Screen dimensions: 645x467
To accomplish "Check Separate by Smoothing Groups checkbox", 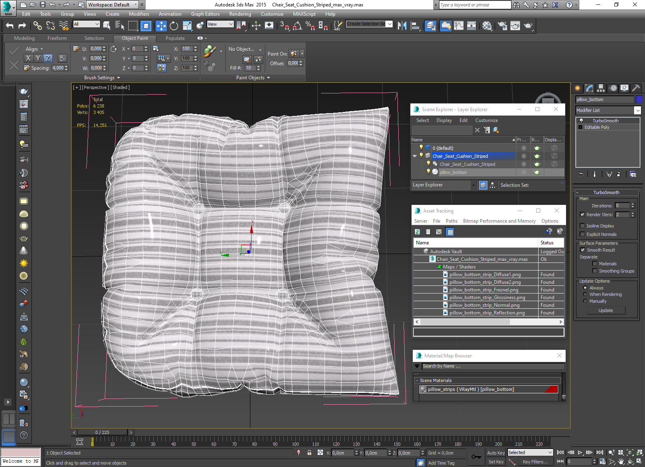I will 595,271.
